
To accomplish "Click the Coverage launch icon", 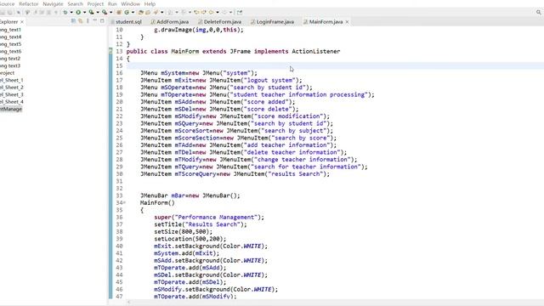I will point(91,12).
